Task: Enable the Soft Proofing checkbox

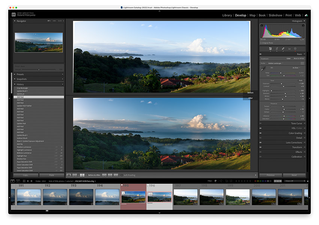Action: tap(122, 175)
